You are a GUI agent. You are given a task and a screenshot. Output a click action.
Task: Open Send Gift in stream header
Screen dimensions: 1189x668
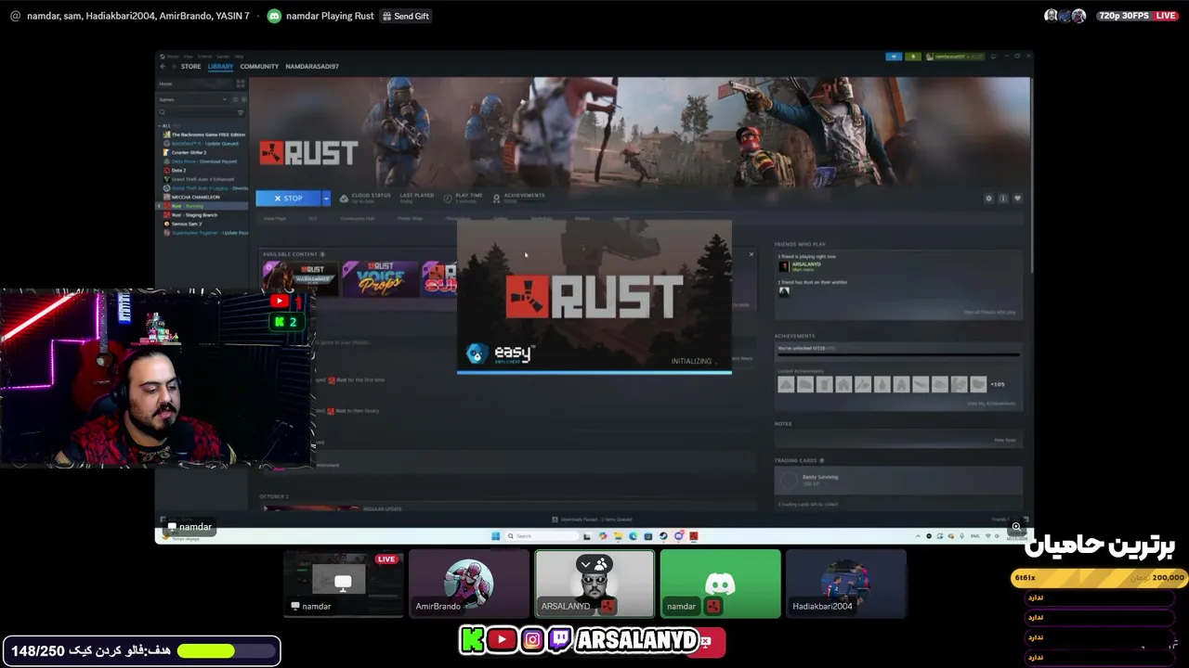pos(405,16)
